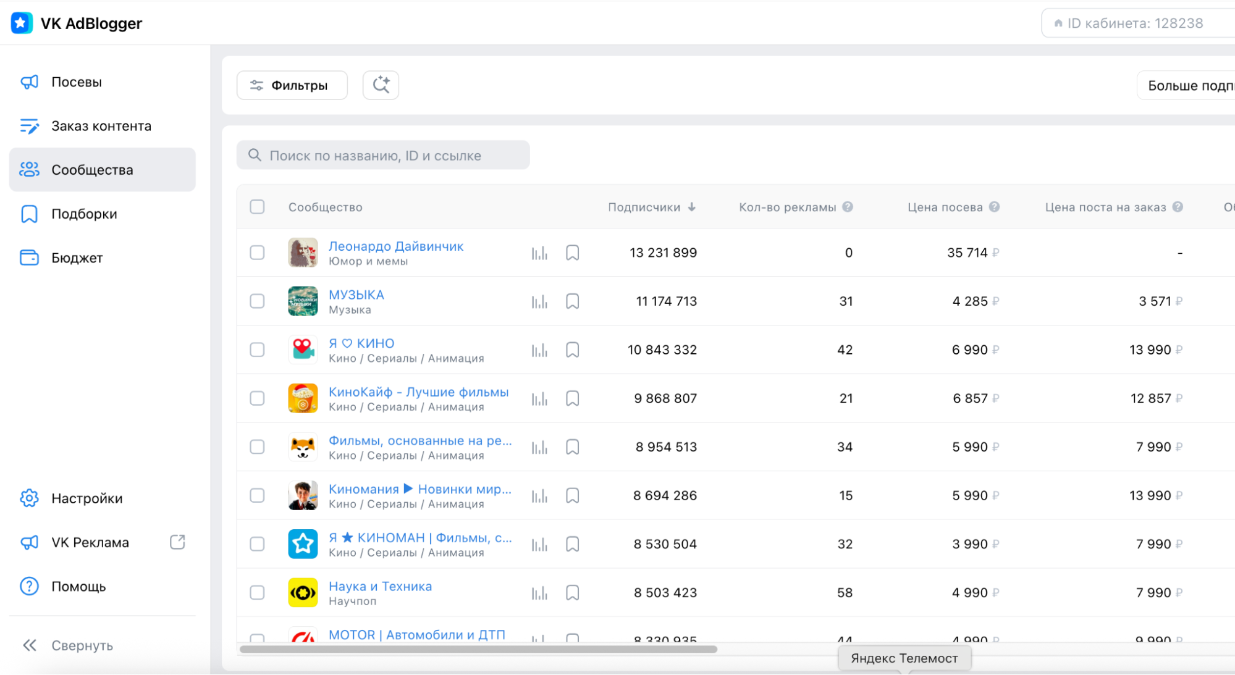The image size is (1235, 675).
Task: Check the КиноКайф row checkbox
Action: (x=257, y=398)
